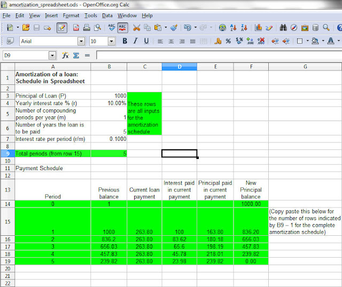Screen dimensions: 342x287
Task: Open Page Preview icon
Action: 97,28
